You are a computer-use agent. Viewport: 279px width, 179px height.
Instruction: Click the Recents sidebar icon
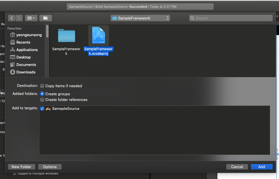pos(12,42)
